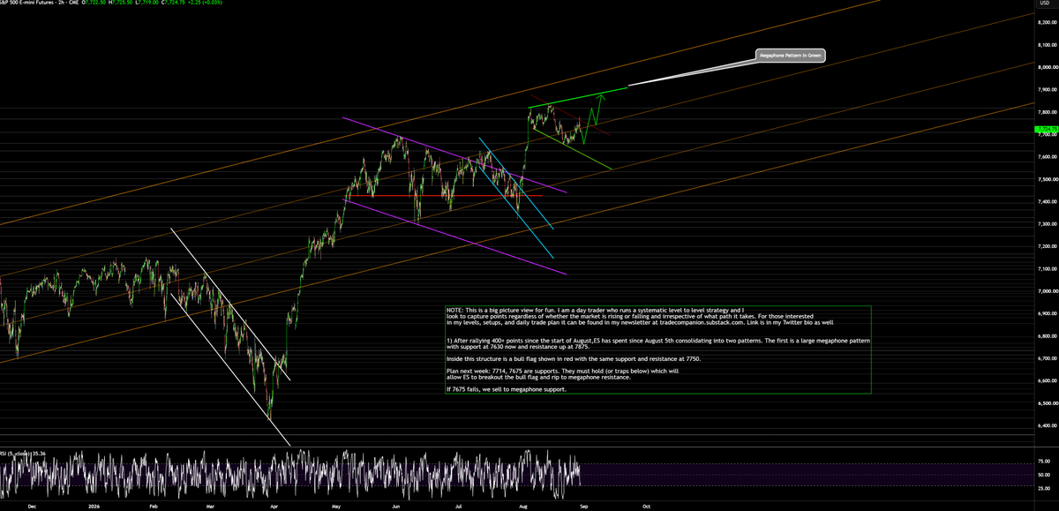Click the May label on time axis
1059x511 pixels.
point(336,507)
